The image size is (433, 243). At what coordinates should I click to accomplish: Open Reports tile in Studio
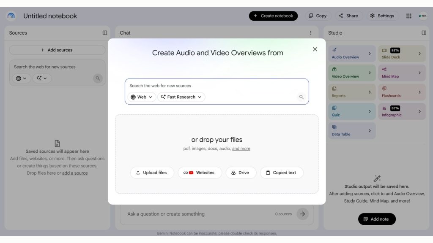[352, 92]
